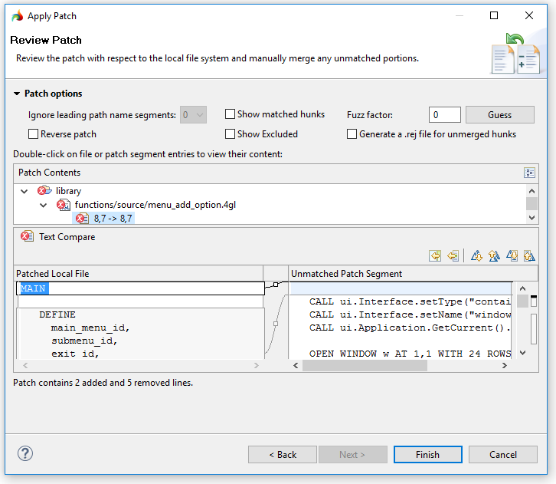Open the help question mark icon
The image size is (556, 484).
click(x=25, y=453)
